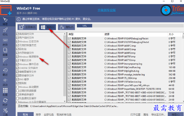184x116 pixels.
Task: Click the info icon beside the description text
Action: click(x=18, y=19)
